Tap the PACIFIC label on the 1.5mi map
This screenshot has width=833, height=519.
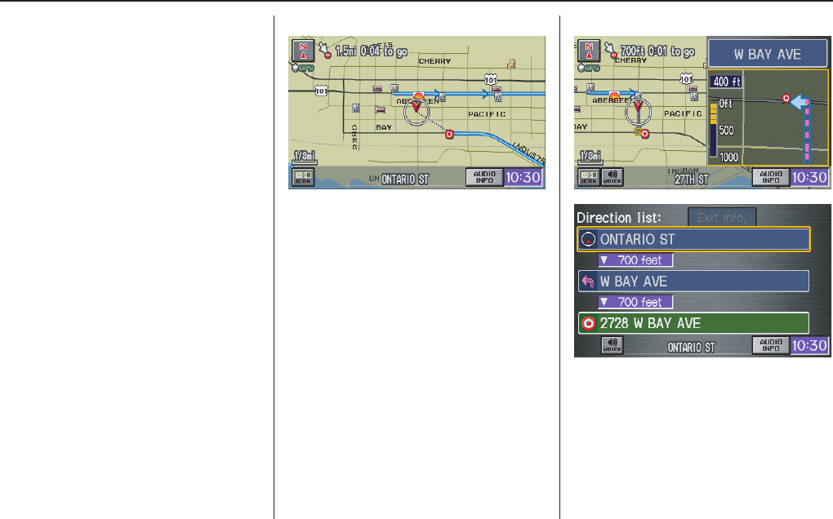[x=487, y=114]
